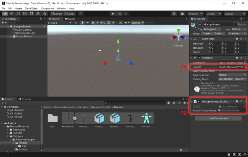Toggle scene audio speaker icon
This screenshot has width=248, height=157.
tap(88, 23)
